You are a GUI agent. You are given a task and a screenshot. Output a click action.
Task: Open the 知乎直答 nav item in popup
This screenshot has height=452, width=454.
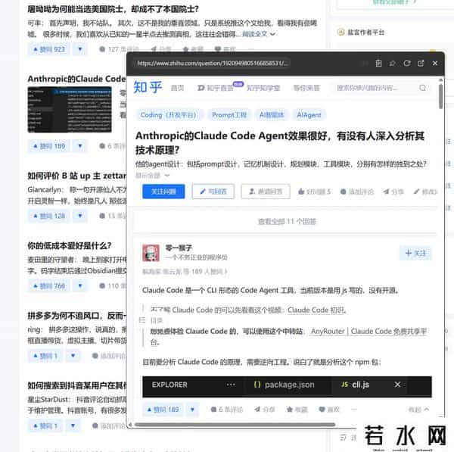pyautogui.click(x=216, y=88)
